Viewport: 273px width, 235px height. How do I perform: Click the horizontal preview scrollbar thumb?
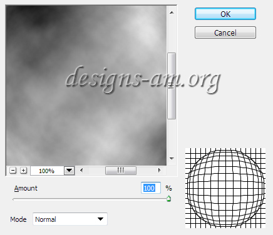click(x=121, y=171)
